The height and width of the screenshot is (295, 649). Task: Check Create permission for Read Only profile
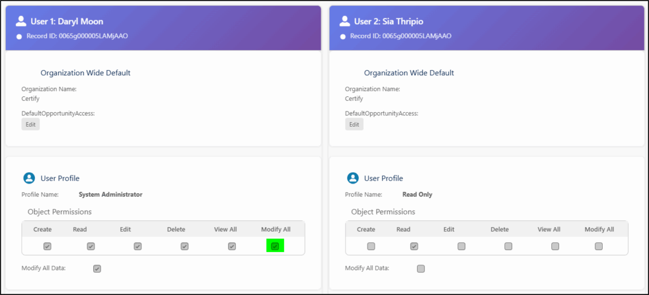[x=371, y=246]
